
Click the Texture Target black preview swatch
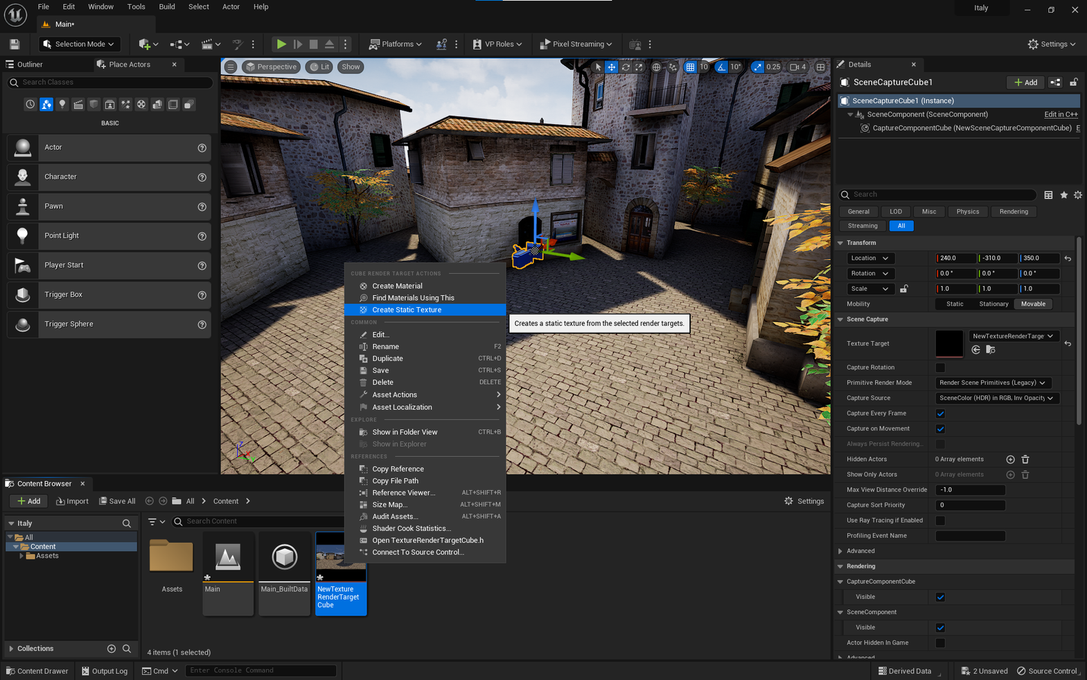click(948, 343)
